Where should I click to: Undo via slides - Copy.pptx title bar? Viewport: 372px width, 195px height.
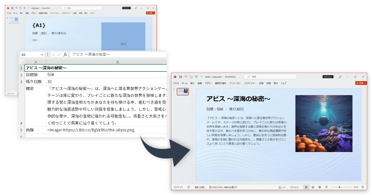[x=186, y=77]
